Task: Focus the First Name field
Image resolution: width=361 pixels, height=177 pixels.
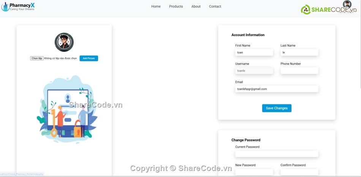Action: tap(254, 52)
